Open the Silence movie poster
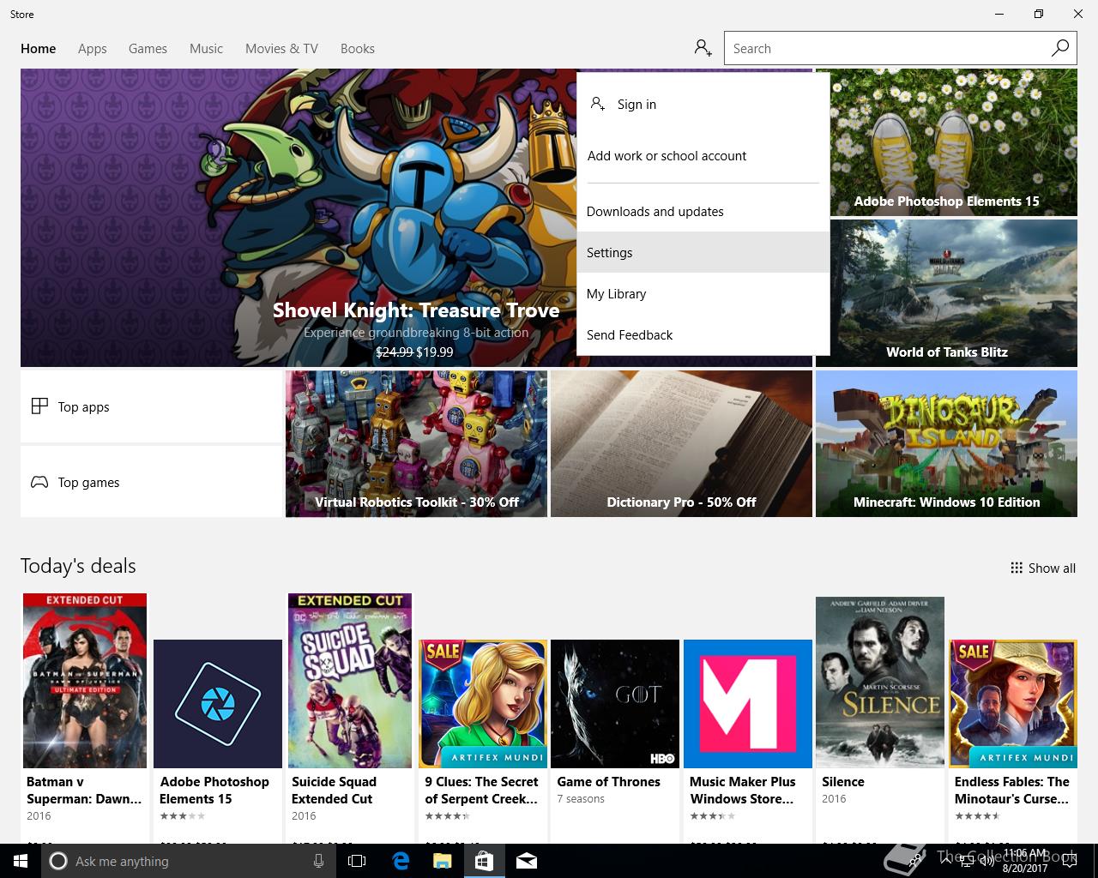This screenshot has height=878, width=1098. 880,683
